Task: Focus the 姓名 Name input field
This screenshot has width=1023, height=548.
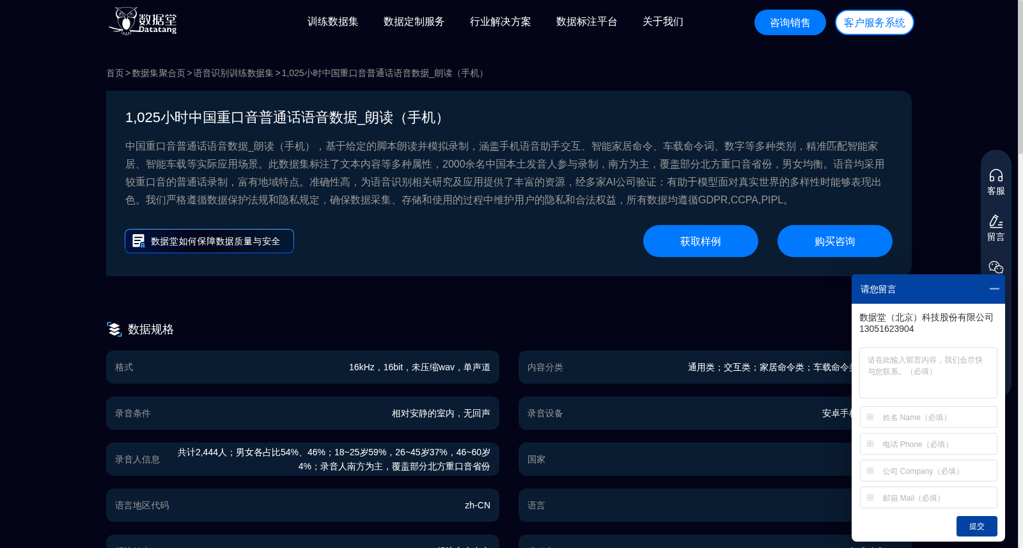Action: click(x=928, y=417)
